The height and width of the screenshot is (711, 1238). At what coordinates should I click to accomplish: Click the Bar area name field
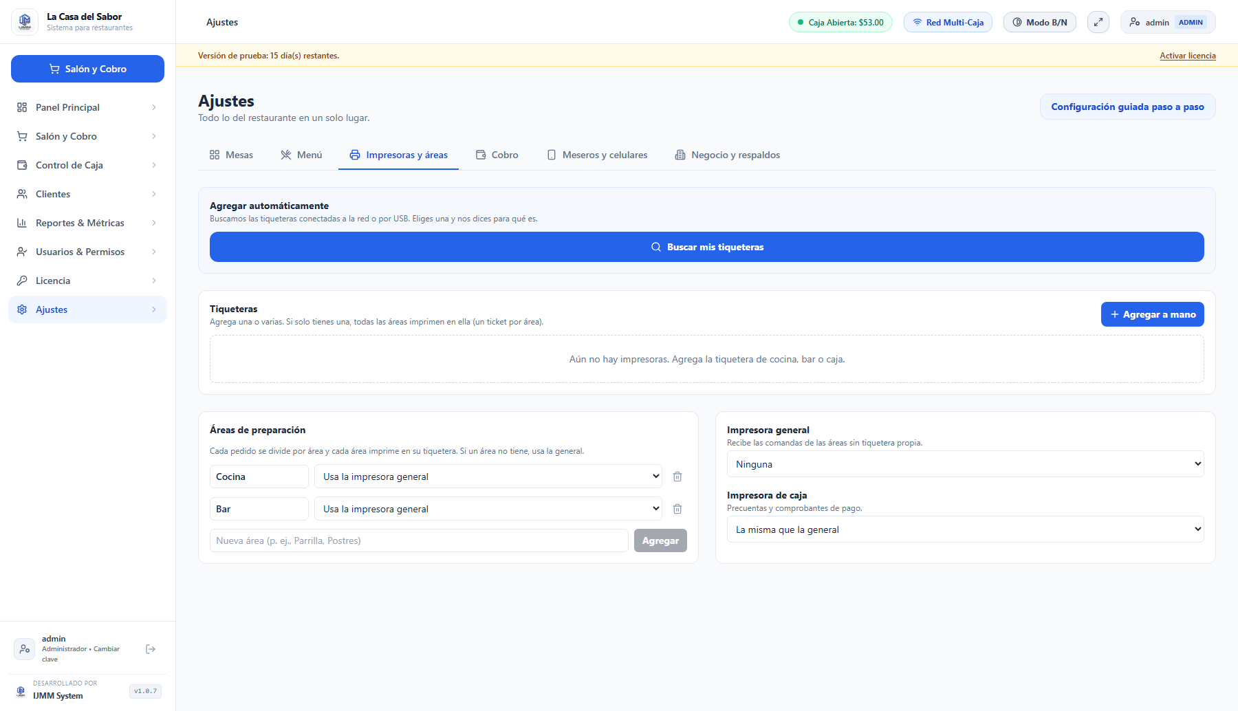(259, 509)
